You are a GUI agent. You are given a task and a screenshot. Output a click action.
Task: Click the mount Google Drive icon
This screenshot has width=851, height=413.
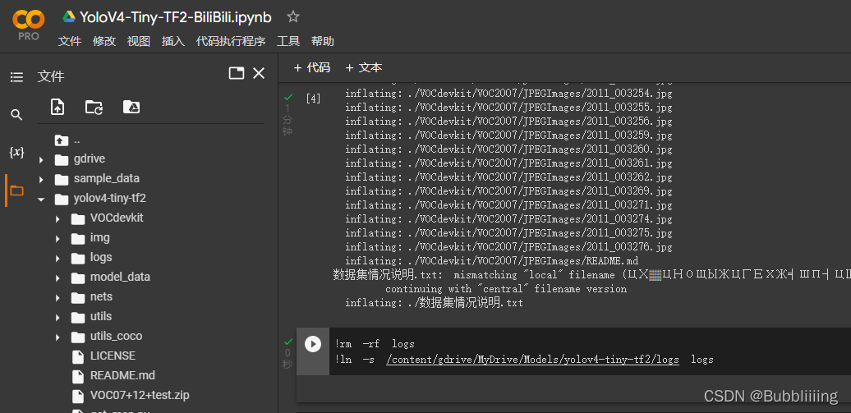[131, 107]
